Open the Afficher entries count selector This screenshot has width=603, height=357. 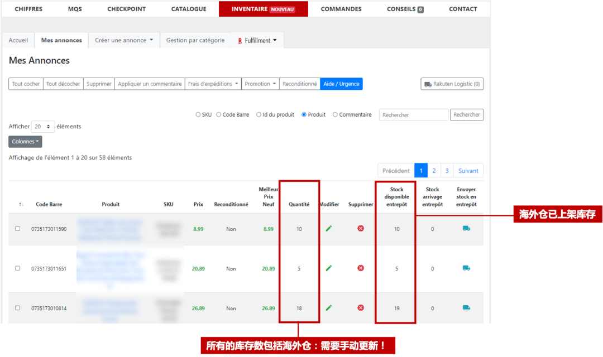43,127
